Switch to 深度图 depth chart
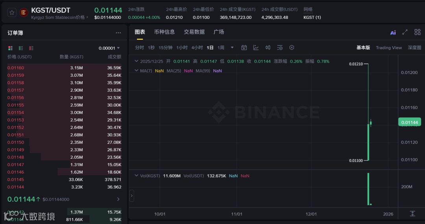425x224 pixels. [x=414, y=48]
